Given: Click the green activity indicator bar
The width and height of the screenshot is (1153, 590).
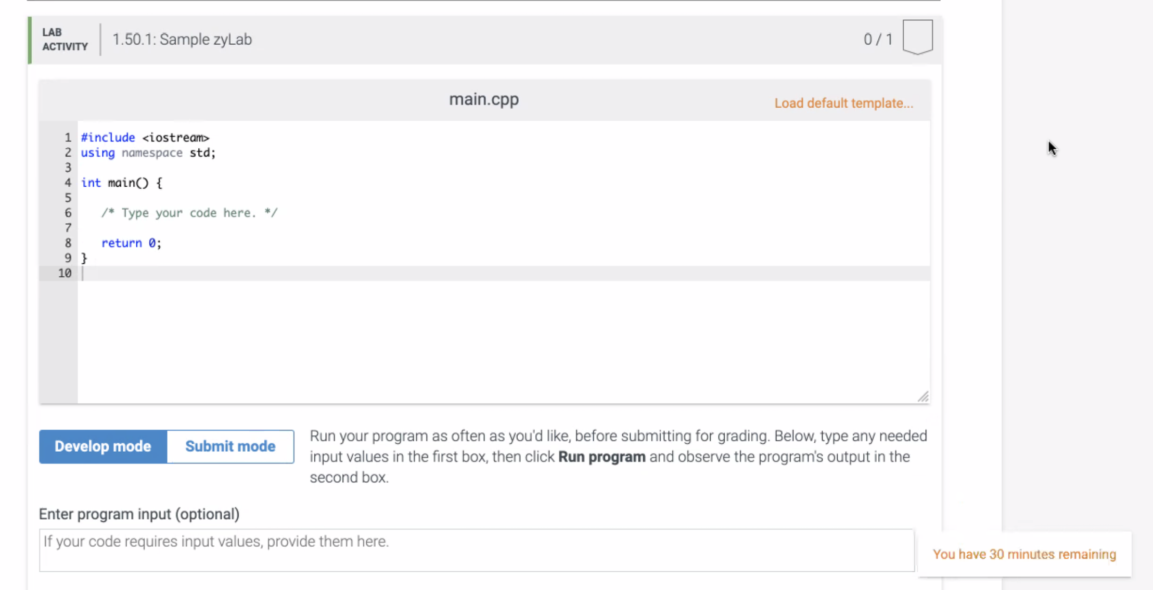Looking at the screenshot, I should click(30, 40).
